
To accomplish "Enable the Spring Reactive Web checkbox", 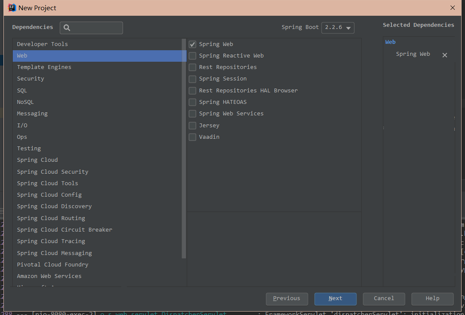I will 192,56.
